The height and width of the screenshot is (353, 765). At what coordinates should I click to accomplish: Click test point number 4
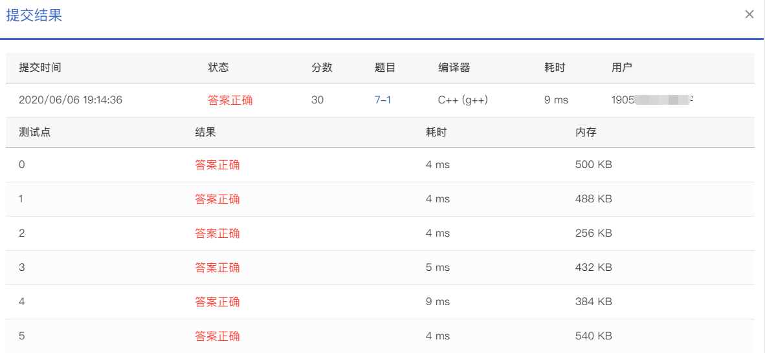(21, 302)
